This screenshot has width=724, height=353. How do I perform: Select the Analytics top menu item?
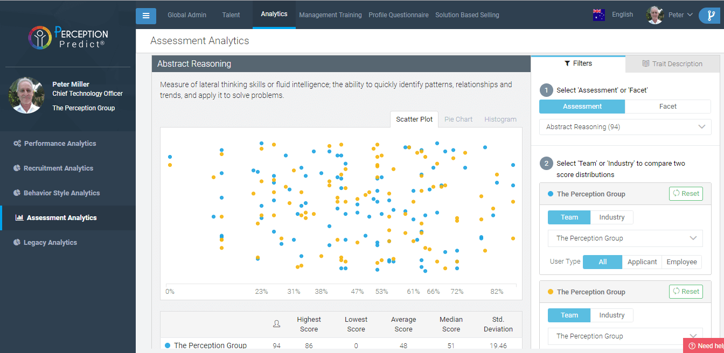274,14
